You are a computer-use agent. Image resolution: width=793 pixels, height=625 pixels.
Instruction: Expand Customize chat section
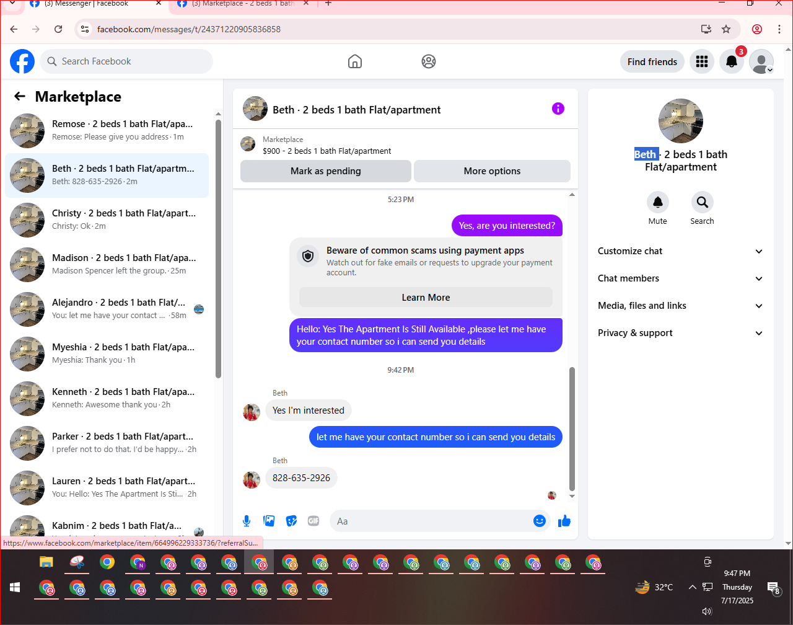tap(681, 251)
